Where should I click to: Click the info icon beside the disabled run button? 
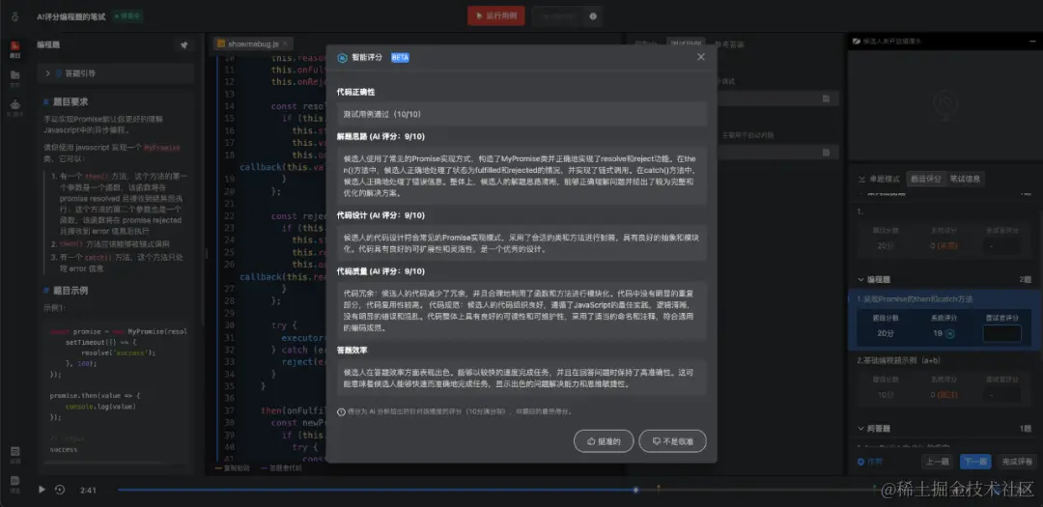(x=593, y=16)
